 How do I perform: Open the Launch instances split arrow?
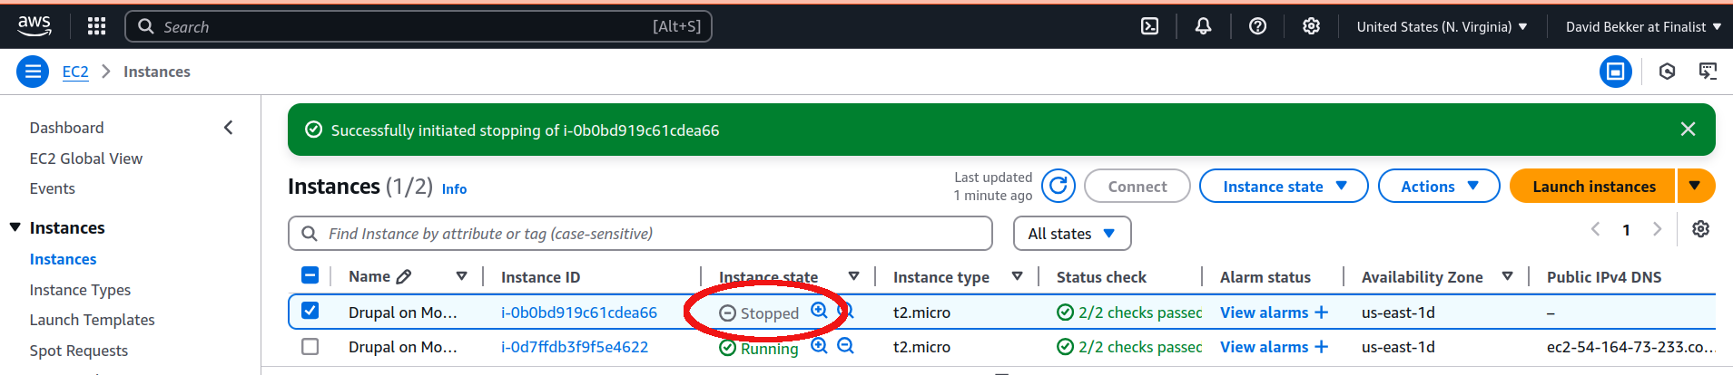click(1696, 186)
